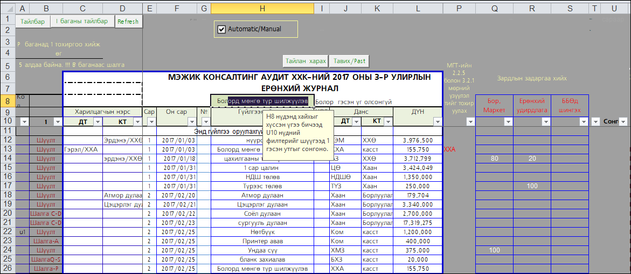Click the Refresh button
This screenshot has width=631, height=274.
(x=128, y=22)
